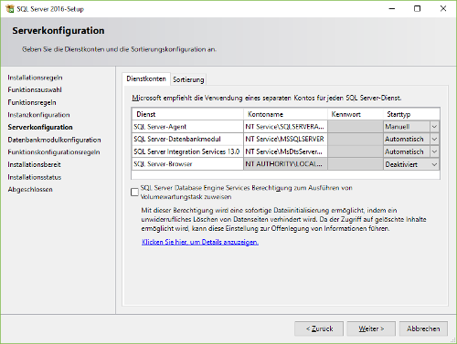Open Starttyp dropdown for Integration Services 13.0

(434, 151)
